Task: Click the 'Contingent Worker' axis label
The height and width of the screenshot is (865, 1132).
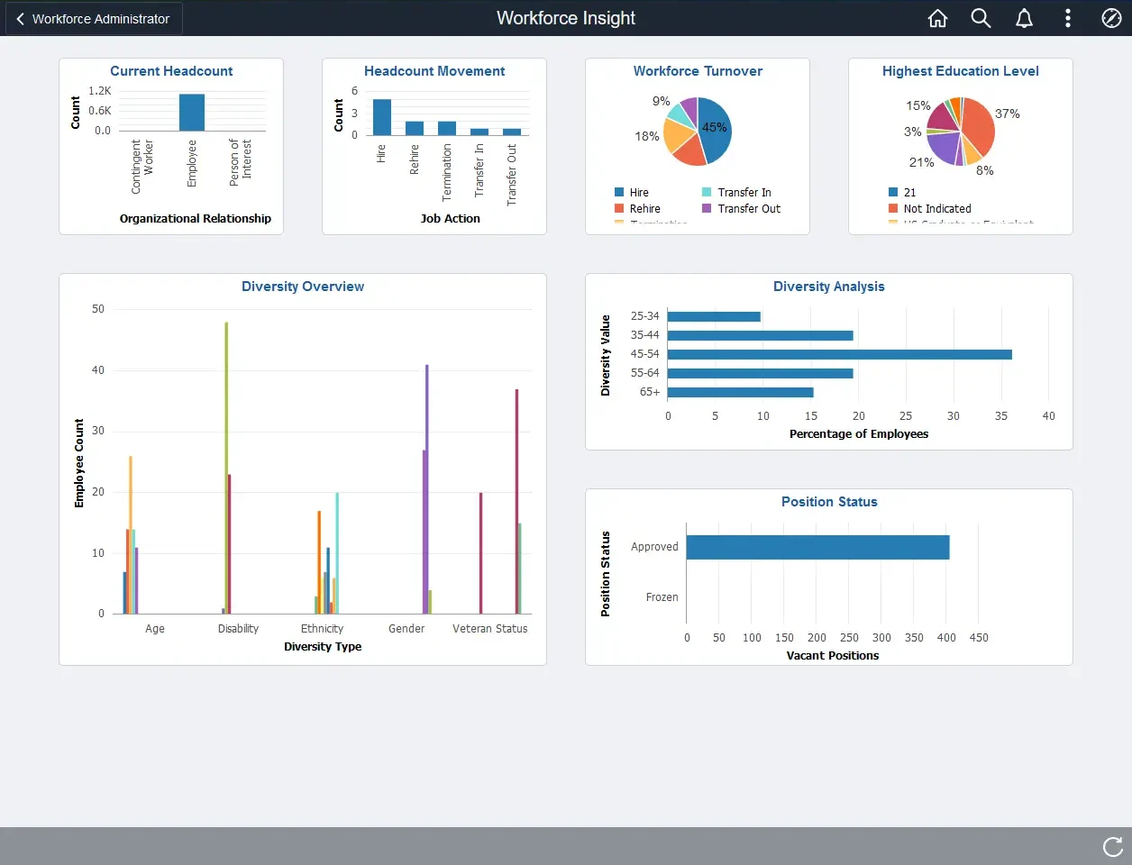Action: tap(142, 166)
